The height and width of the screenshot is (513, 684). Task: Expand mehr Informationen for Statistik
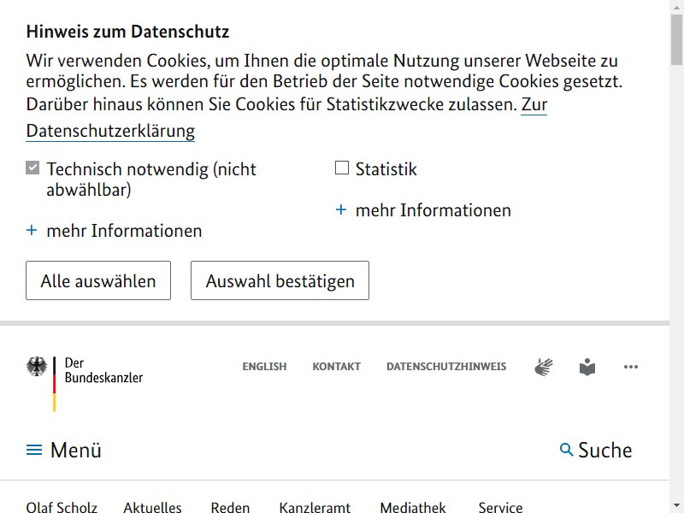(x=433, y=210)
